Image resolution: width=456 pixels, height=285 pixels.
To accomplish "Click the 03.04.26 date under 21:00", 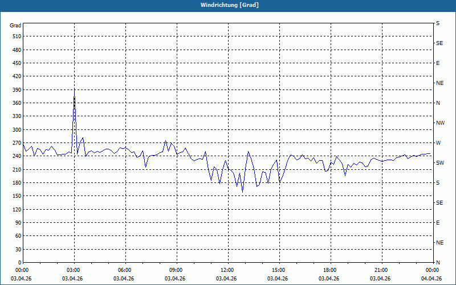I will 380,279.
